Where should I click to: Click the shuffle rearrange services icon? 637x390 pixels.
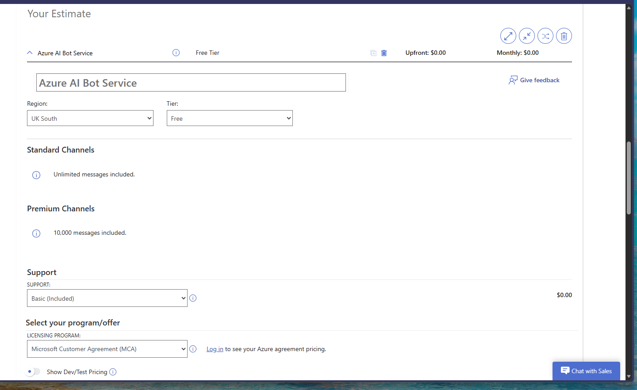click(545, 36)
